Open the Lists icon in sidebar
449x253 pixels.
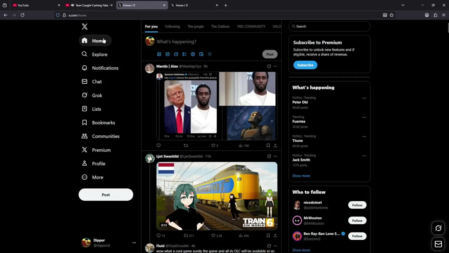85,109
